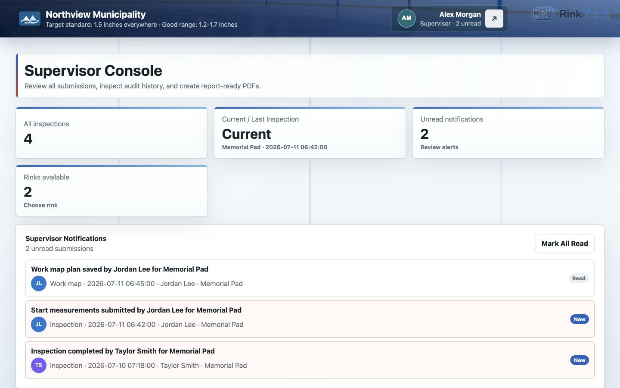
Task: Click the Choose rink link
Action: (40, 205)
